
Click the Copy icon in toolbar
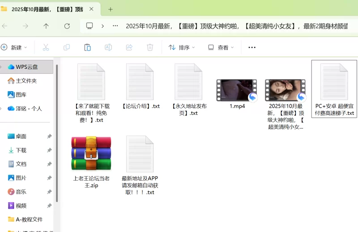coord(67,47)
